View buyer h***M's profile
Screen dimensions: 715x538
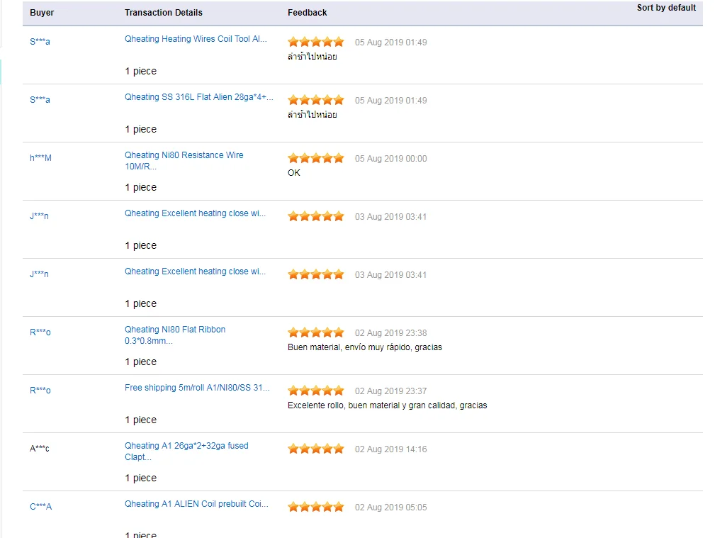pos(40,158)
